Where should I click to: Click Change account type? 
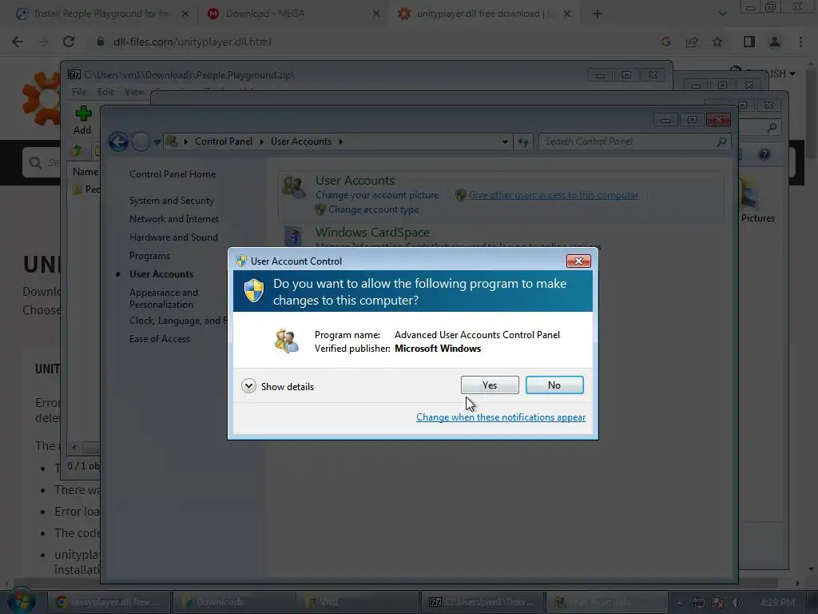coord(373,209)
